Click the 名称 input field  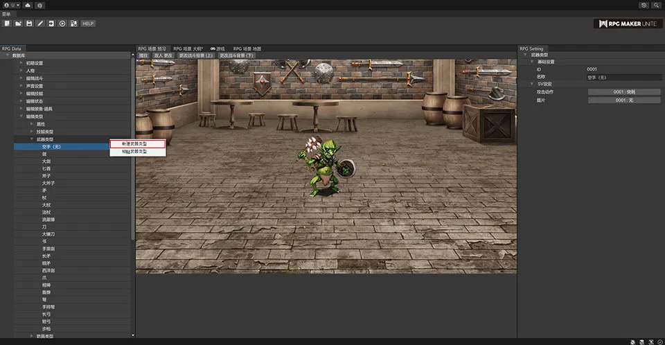point(623,77)
